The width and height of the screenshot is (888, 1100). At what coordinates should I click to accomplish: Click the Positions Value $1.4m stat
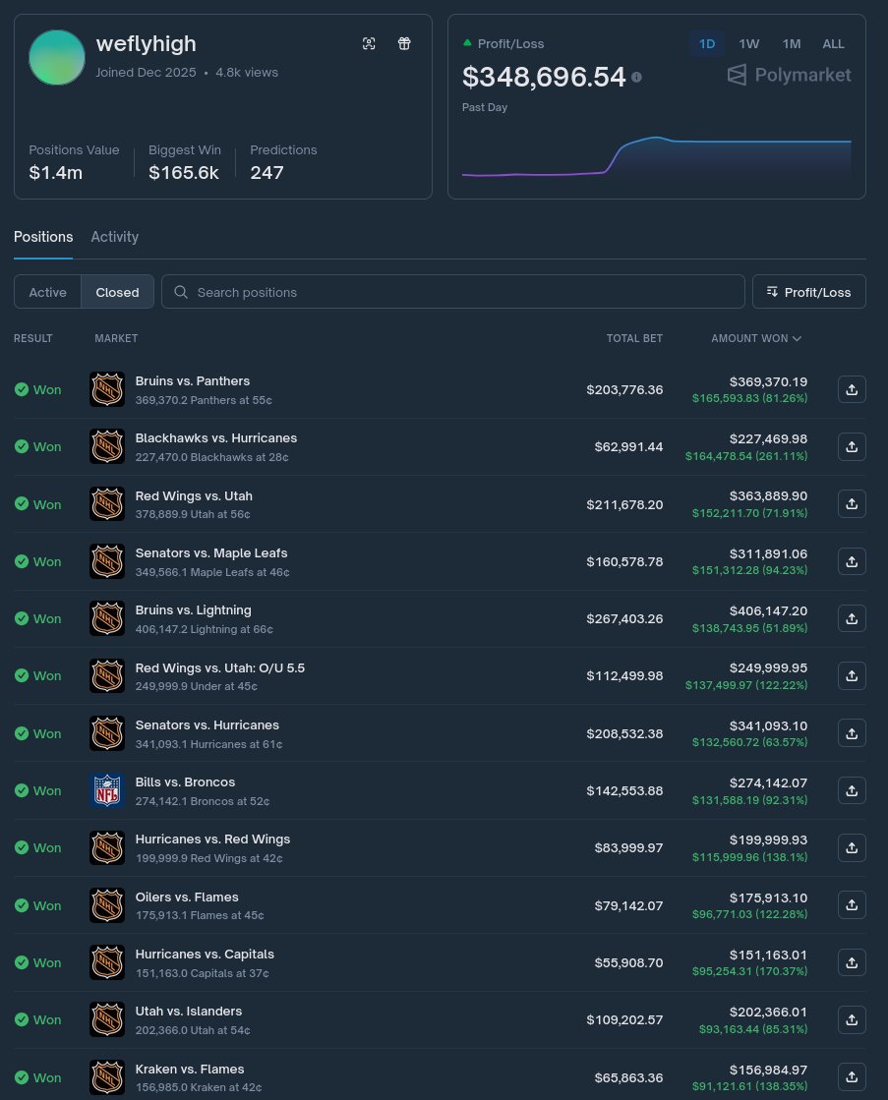click(55, 173)
